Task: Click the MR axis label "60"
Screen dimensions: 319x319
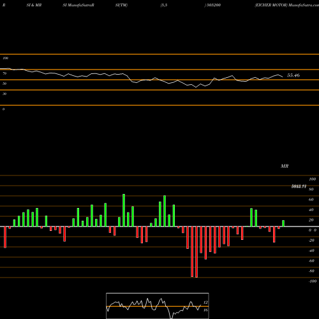Action: tap(311, 200)
